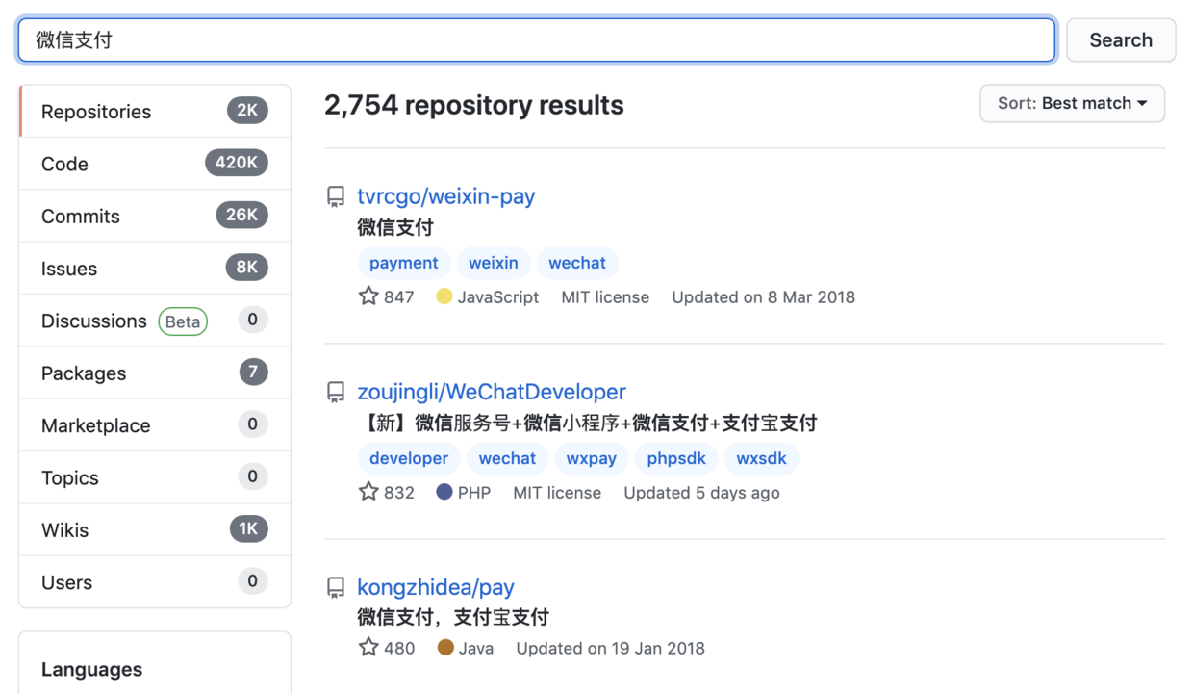
Task: Click the Updated on 8 Mar 2018 text
Action: click(x=763, y=297)
